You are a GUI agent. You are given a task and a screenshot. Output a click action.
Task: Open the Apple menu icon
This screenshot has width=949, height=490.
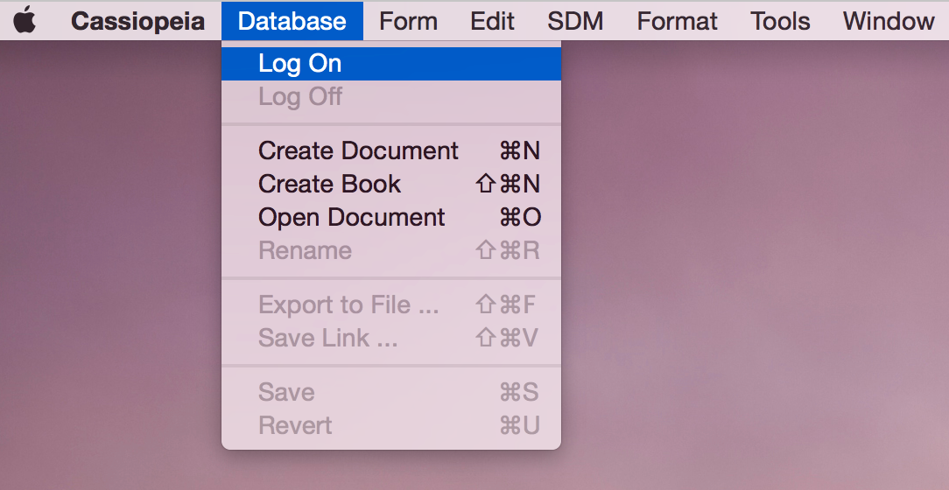coord(25,21)
